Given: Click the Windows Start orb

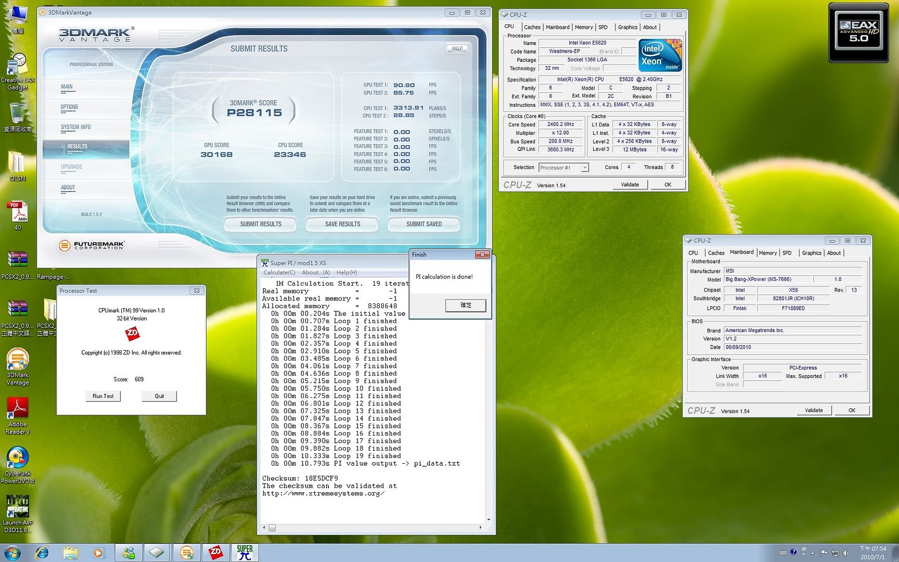Looking at the screenshot, I should 12,553.
